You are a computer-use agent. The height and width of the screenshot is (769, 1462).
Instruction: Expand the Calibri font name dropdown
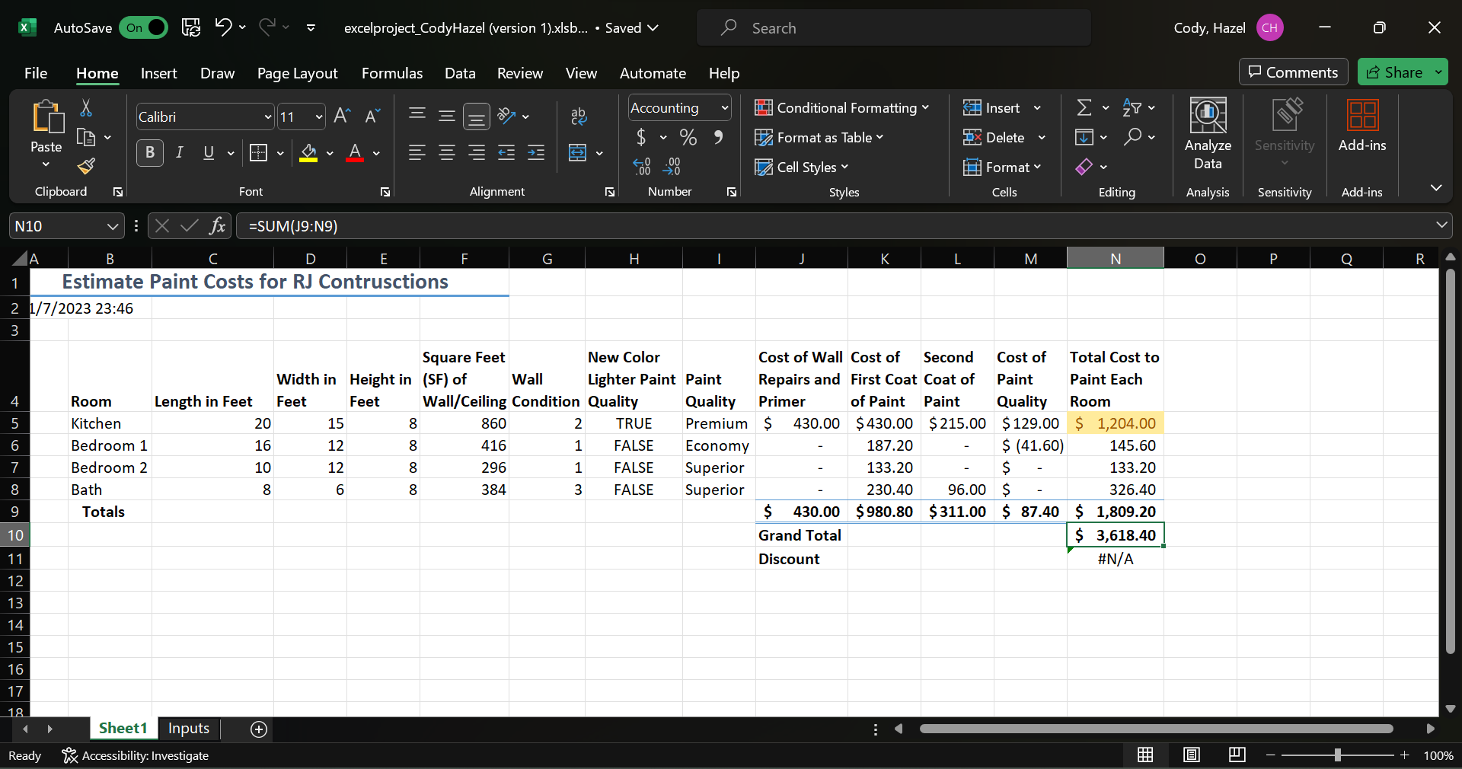[267, 117]
